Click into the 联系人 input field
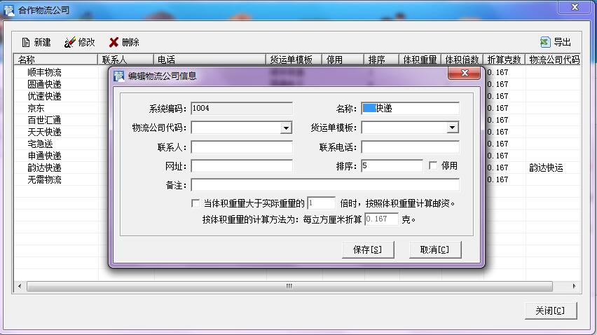597x335 pixels. pos(242,147)
